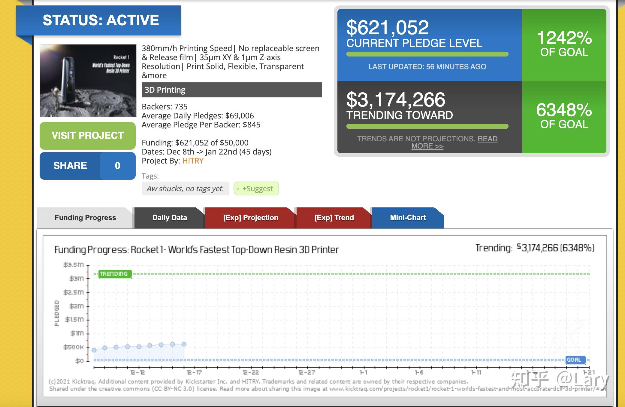The width and height of the screenshot is (625, 407).
Task: Click the 3D Printing category bar
Action: coord(231,90)
